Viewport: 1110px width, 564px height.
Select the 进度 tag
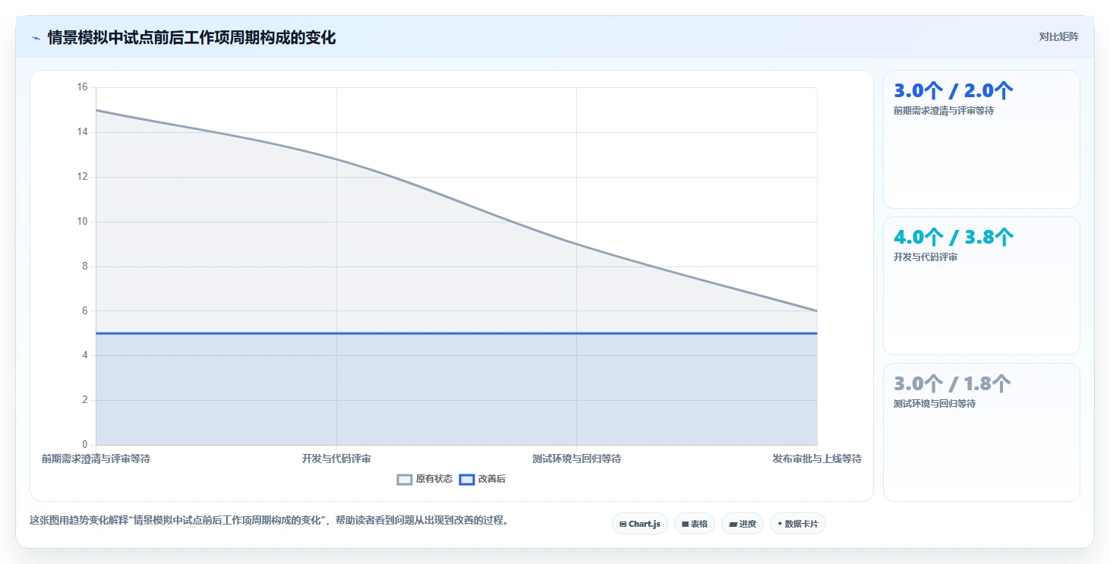pyautogui.click(x=743, y=524)
